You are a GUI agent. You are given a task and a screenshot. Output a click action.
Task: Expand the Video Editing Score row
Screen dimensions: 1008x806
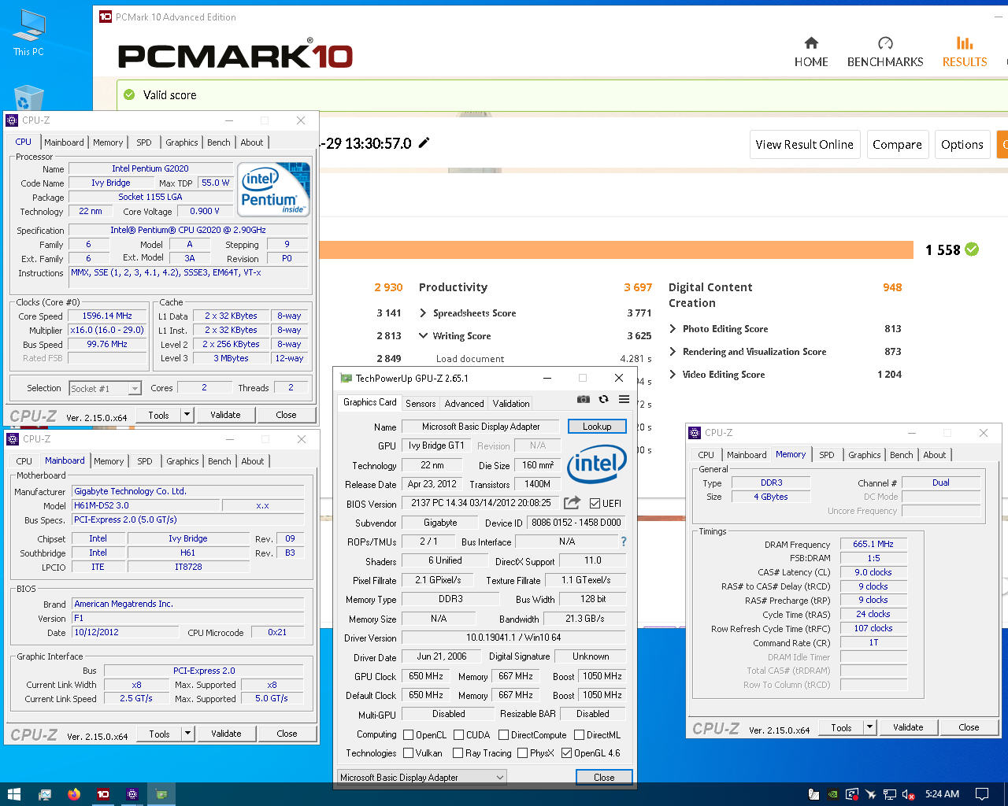[x=673, y=374]
